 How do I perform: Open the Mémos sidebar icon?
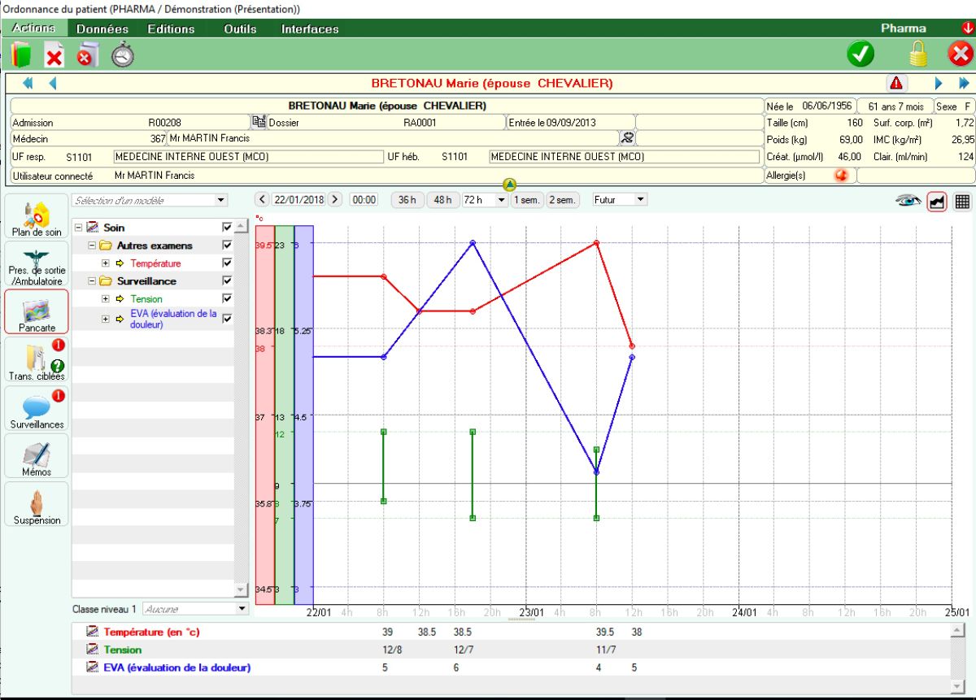click(x=37, y=457)
